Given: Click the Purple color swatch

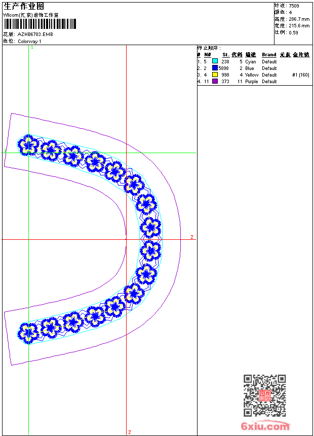Looking at the screenshot, I should [x=215, y=81].
